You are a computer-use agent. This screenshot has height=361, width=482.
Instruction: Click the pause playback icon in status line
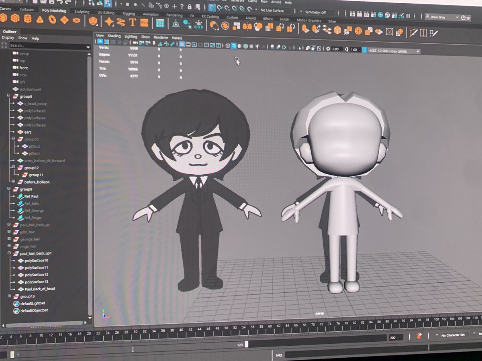tap(408, 16)
